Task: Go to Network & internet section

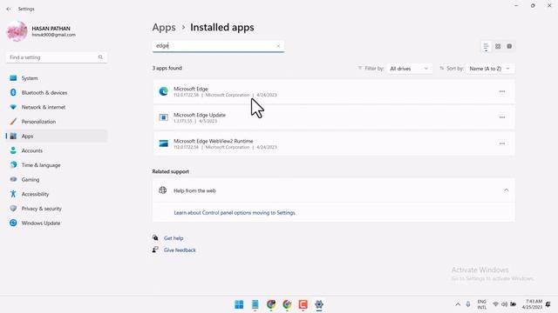Action: 56,107
